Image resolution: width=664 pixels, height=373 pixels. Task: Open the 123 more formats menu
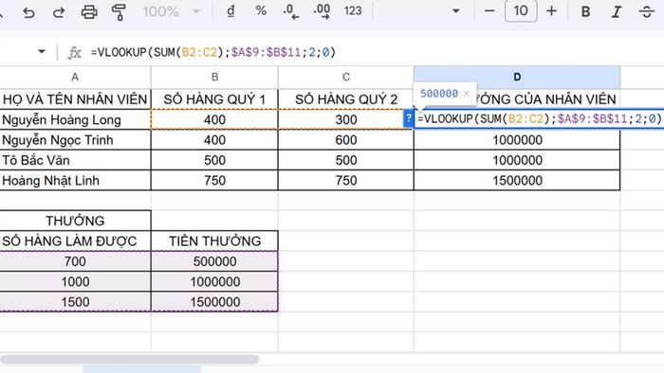pyautogui.click(x=353, y=11)
